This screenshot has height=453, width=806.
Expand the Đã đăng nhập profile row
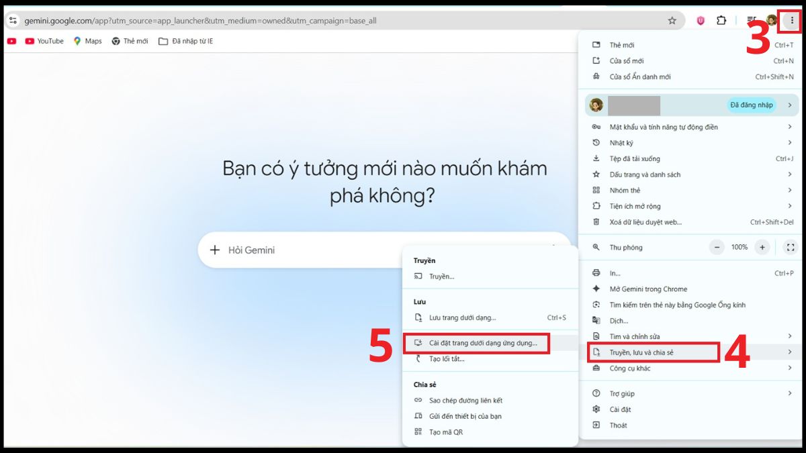pos(692,105)
